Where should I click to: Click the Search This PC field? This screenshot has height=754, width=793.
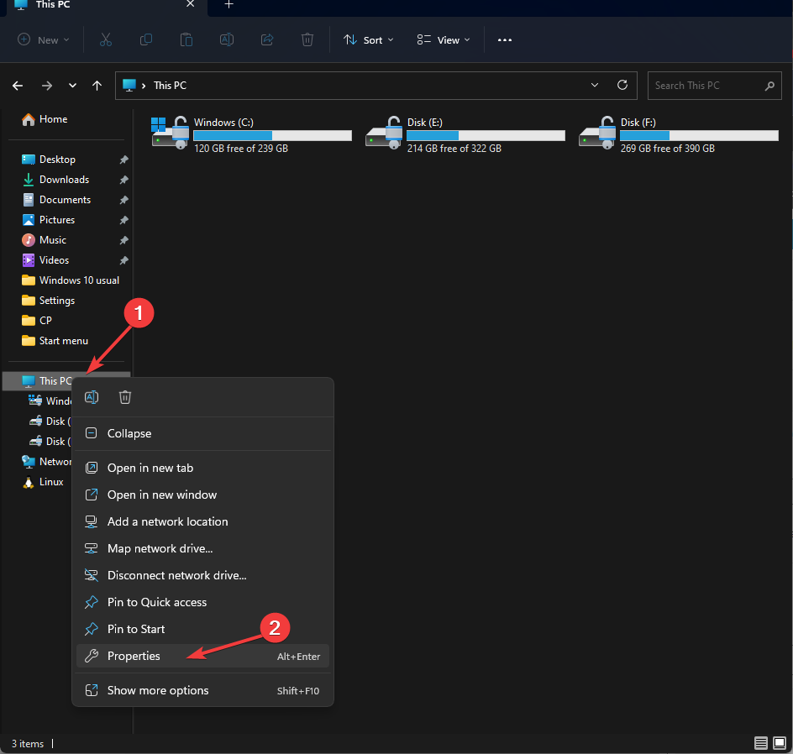[x=715, y=86]
